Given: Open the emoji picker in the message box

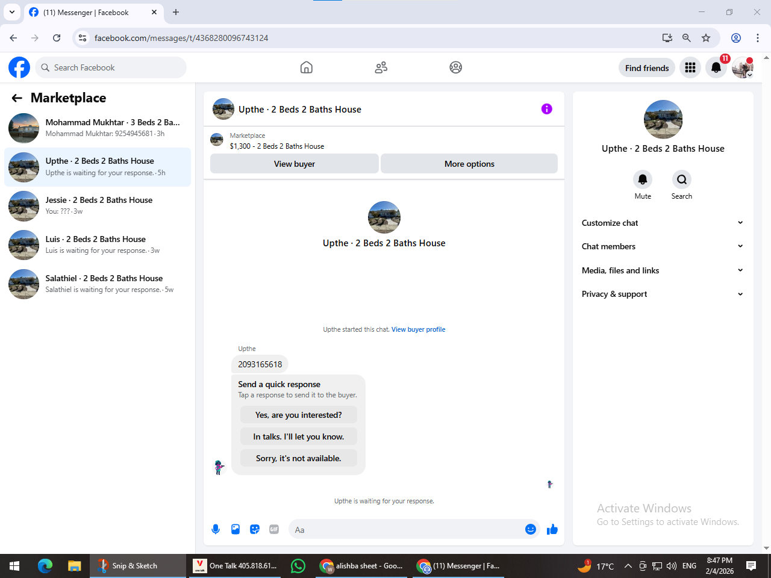Looking at the screenshot, I should tap(531, 529).
